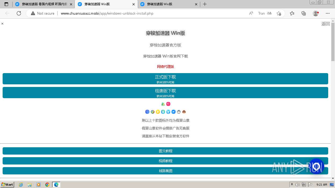Show hidden system tray icons arrow

point(292,185)
